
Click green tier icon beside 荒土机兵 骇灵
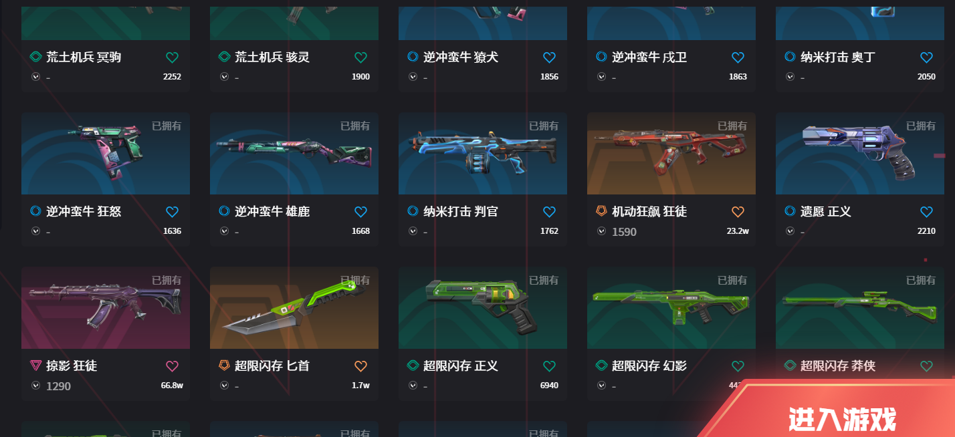pyautogui.click(x=224, y=57)
